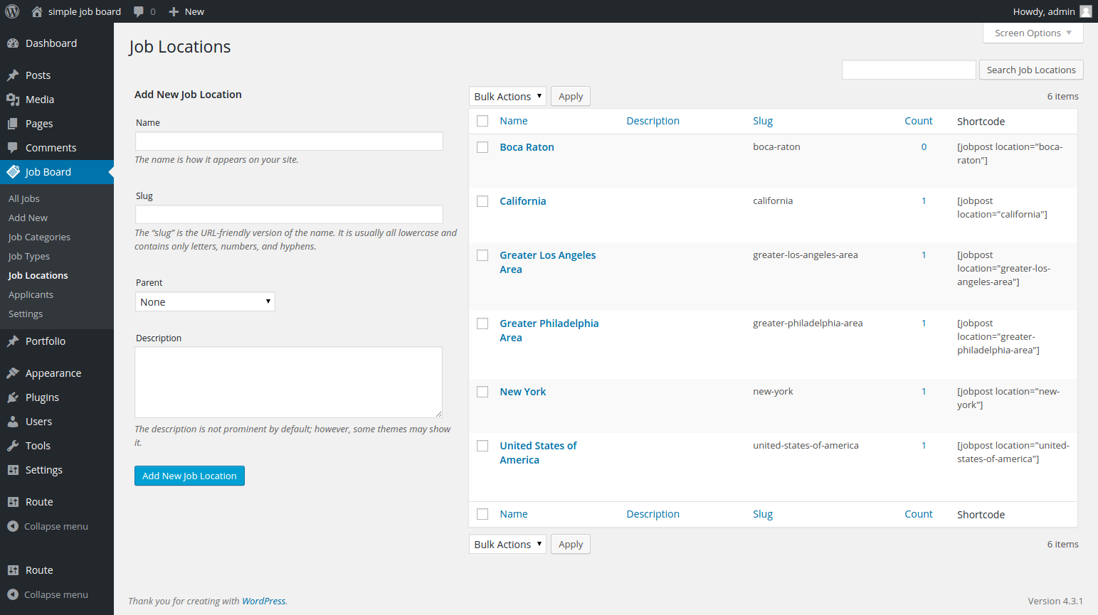Open Appearance via paintbrush icon
Image resolution: width=1098 pixels, height=615 pixels.
[x=13, y=373]
